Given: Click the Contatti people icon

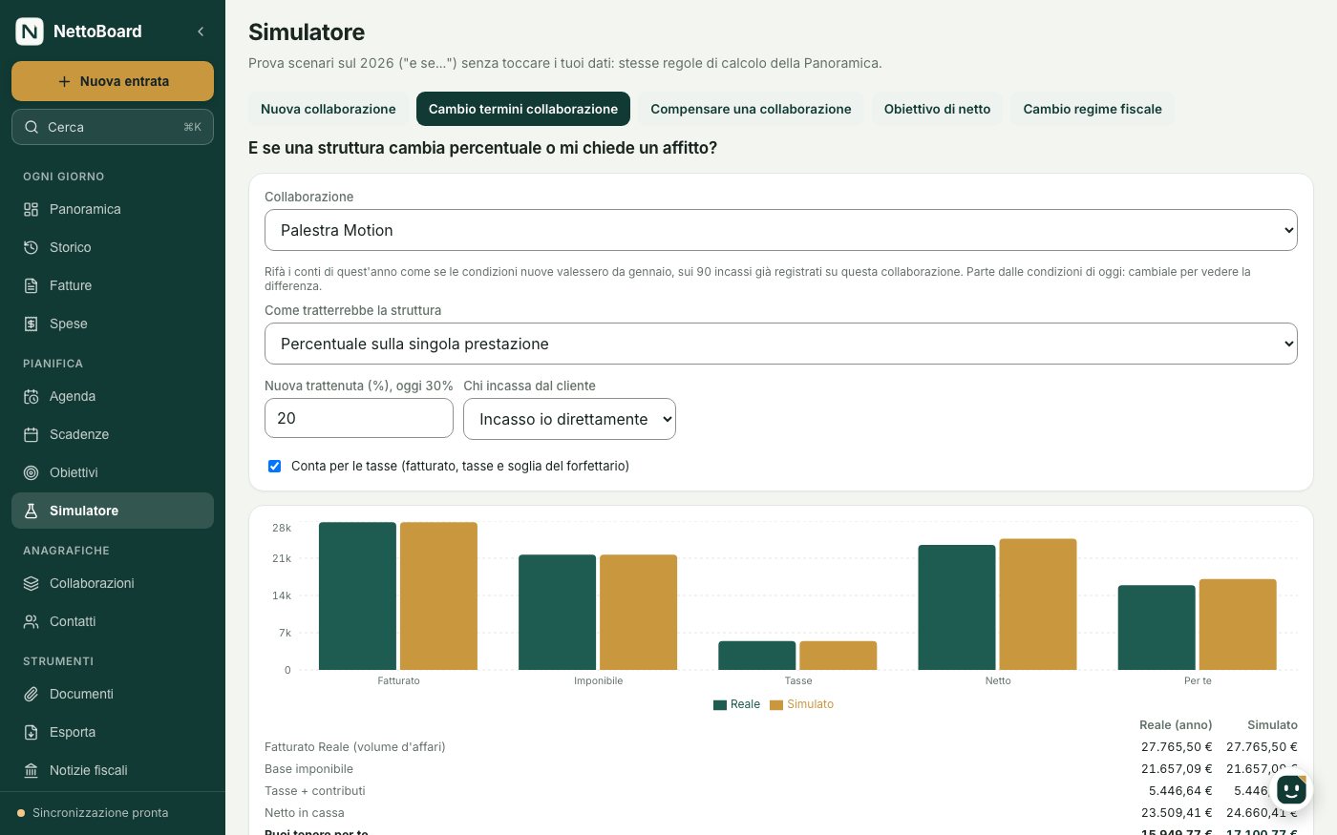Looking at the screenshot, I should coord(31,621).
